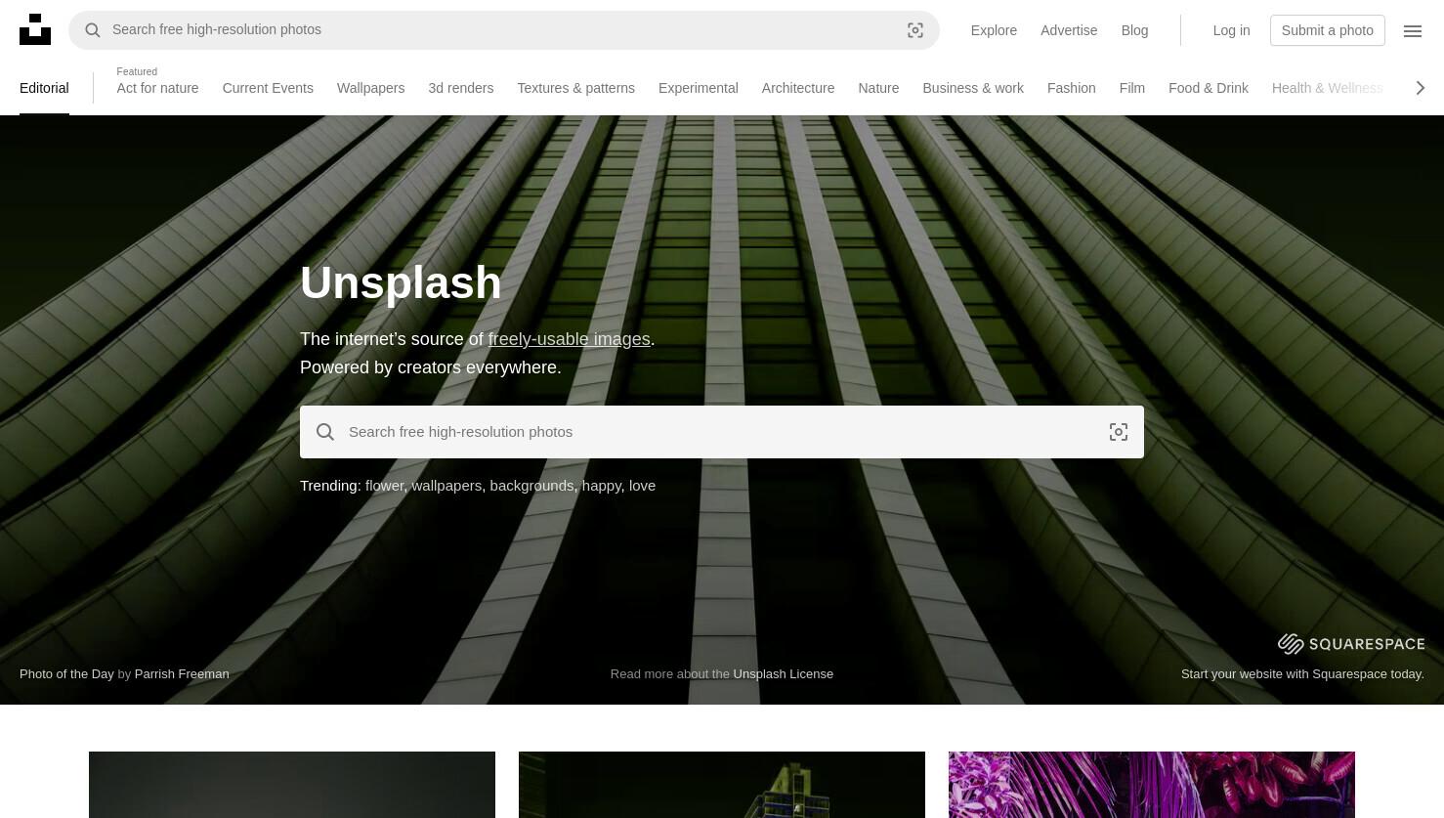This screenshot has height=818, width=1444.
Task: Search trending term wallpapers
Action: click(446, 486)
